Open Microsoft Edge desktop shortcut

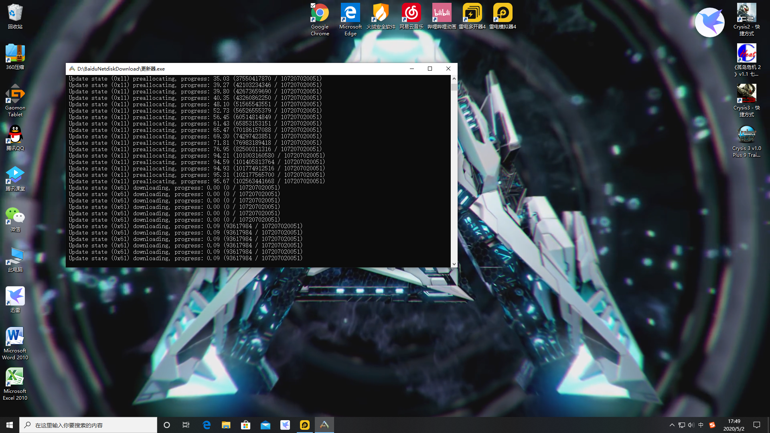pyautogui.click(x=351, y=20)
